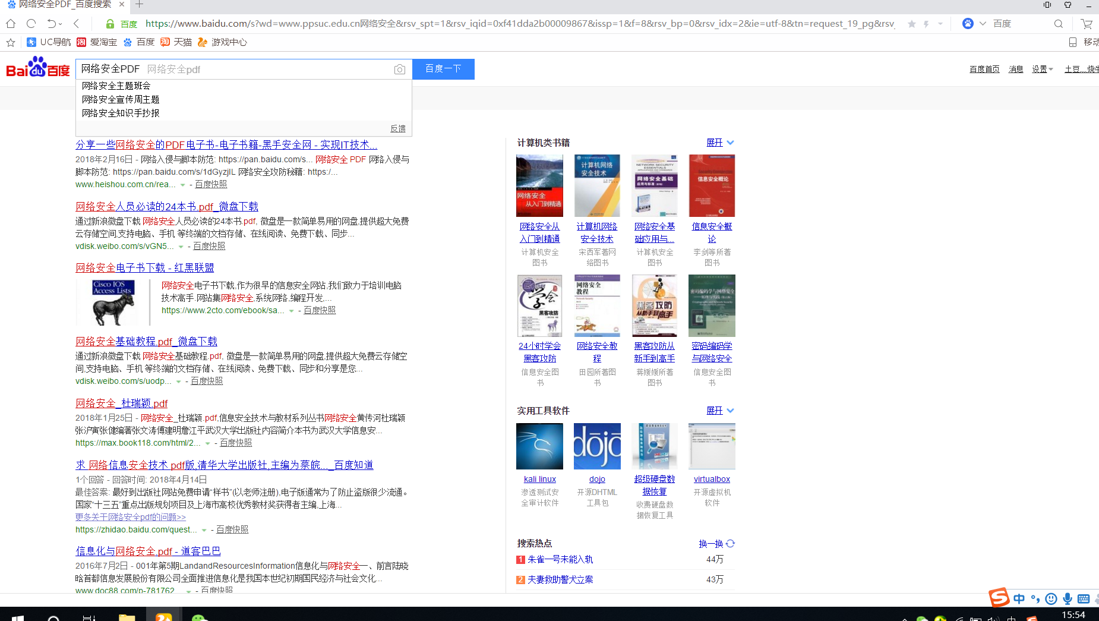Open the search engine selector dropdown
The image size is (1099, 621).
(x=983, y=24)
